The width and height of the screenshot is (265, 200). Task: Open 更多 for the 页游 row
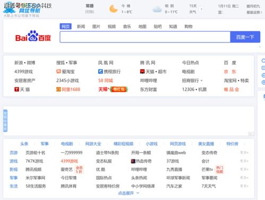[x=244, y=153]
